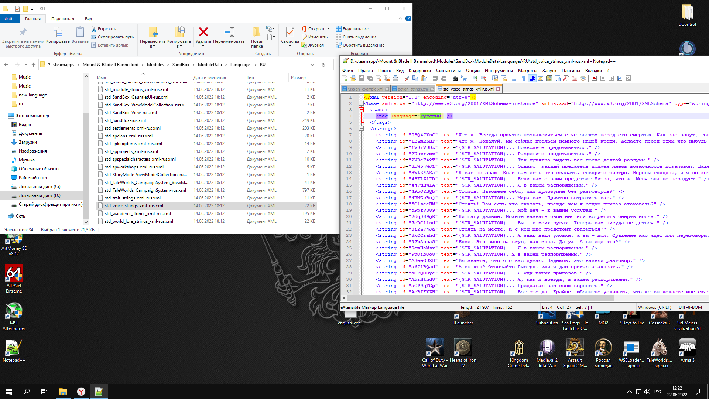Click the Redo arrow in Notepad++ toolbar
The width and height of the screenshot is (709, 399).
[444, 78]
